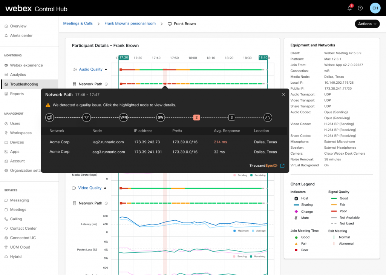Open the help question mark
This screenshot has width=386, height=275.
pyautogui.click(x=361, y=8)
